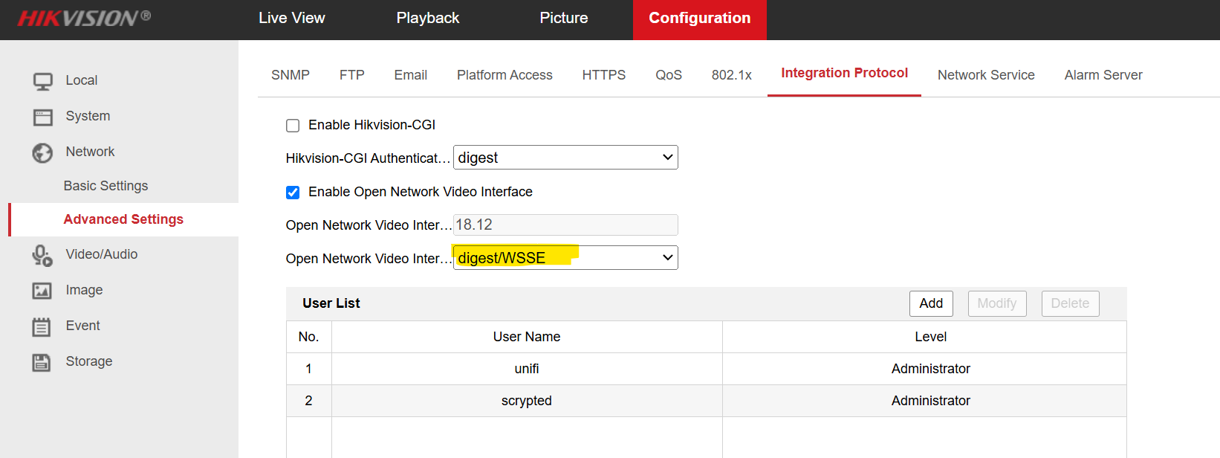The image size is (1220, 458).
Task: Uncheck Enable Open Network Video Interface
Action: point(293,193)
